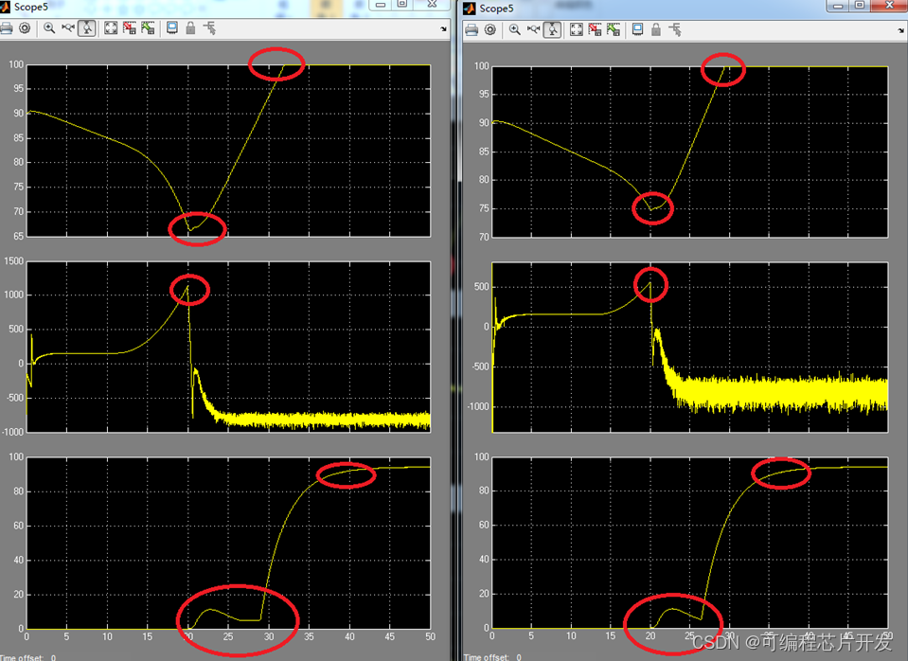Toggle Floating scope in left Scope5 window
The image size is (908, 661).
[x=172, y=27]
